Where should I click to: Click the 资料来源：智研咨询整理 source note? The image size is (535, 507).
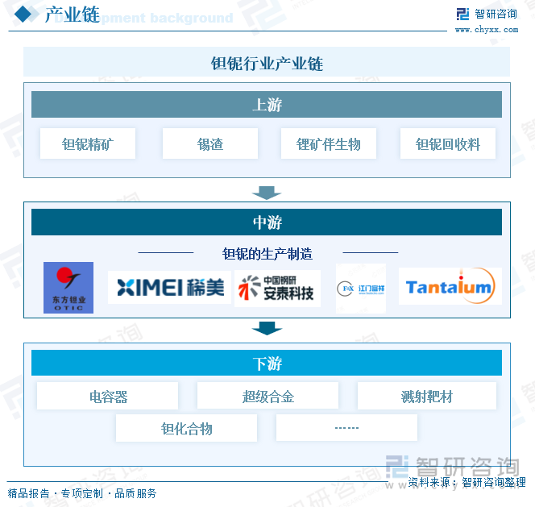pos(467,482)
